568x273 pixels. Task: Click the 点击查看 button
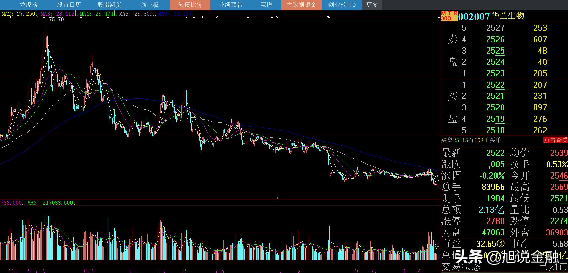[x=555, y=140]
